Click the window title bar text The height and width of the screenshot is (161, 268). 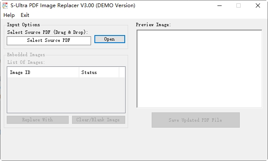73,5
